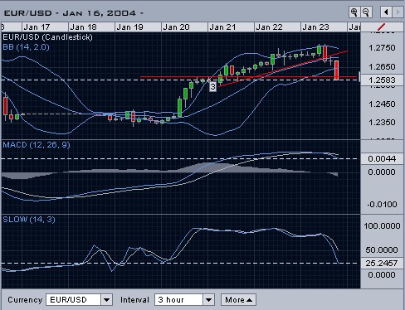Select the red line drawing tool
Screen dimensions: 405x310
382,27
